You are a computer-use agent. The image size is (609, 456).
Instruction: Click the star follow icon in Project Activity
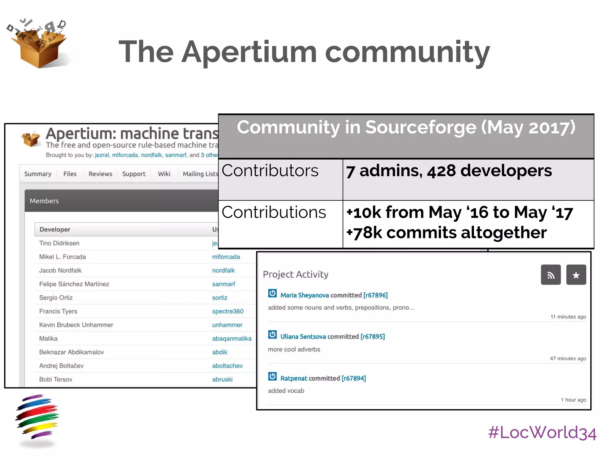pyautogui.click(x=576, y=275)
